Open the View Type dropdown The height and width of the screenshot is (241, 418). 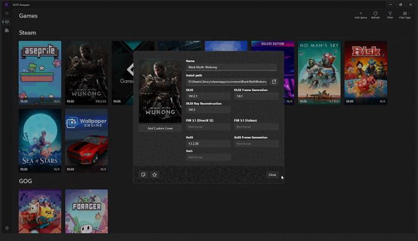tap(405, 15)
